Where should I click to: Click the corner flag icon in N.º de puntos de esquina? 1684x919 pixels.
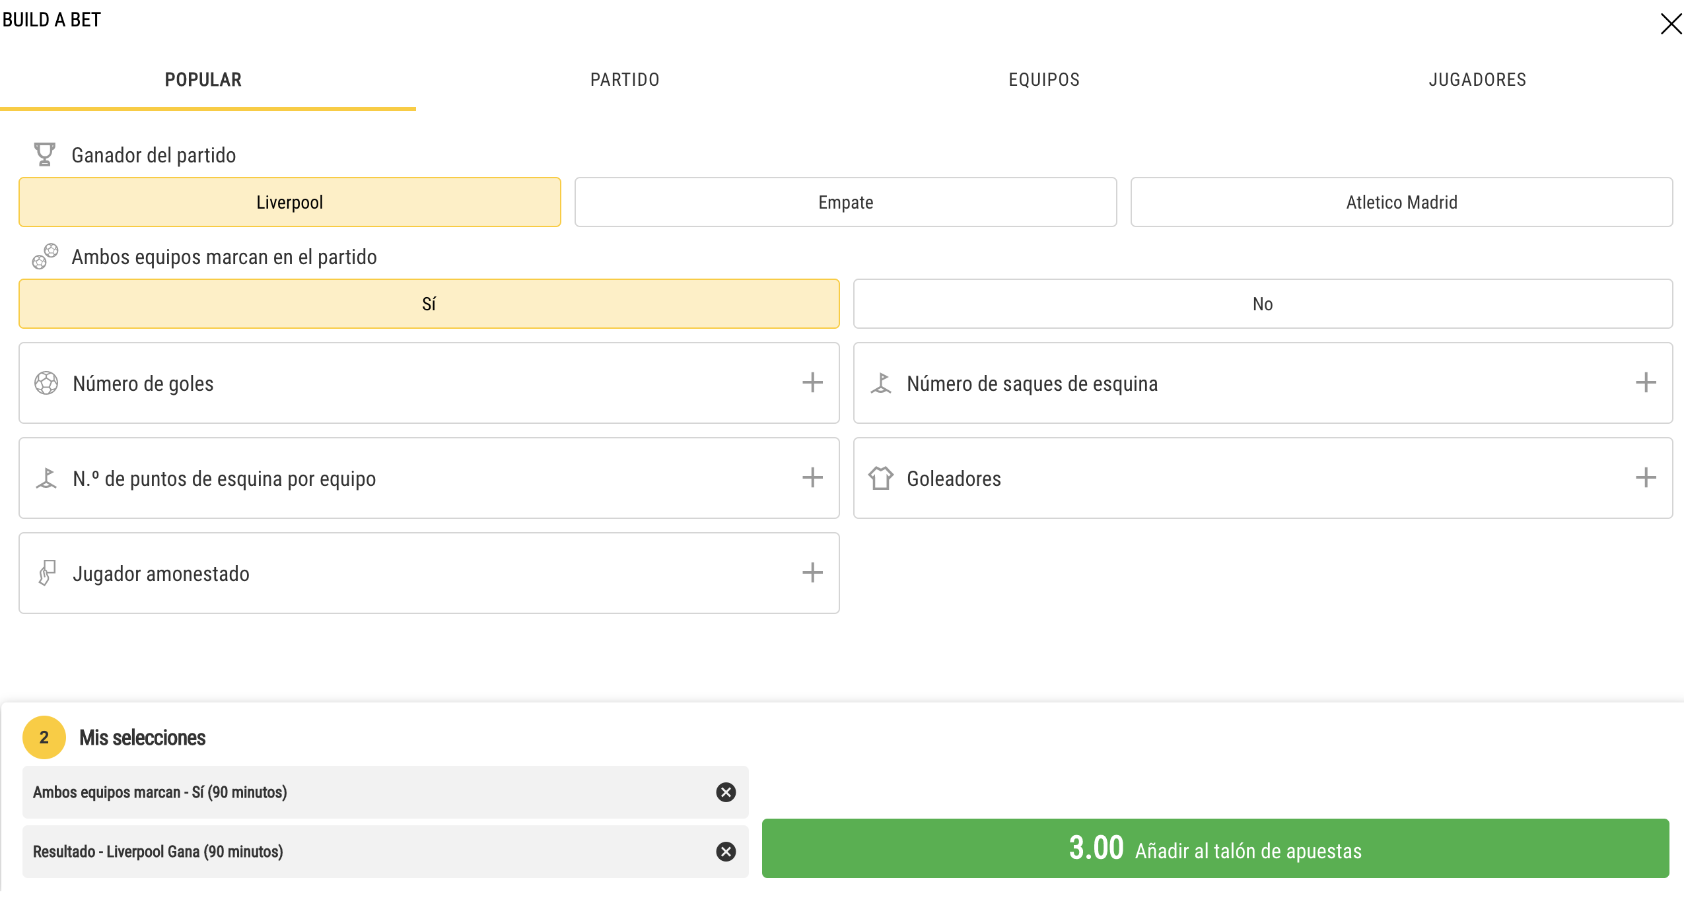coord(46,478)
